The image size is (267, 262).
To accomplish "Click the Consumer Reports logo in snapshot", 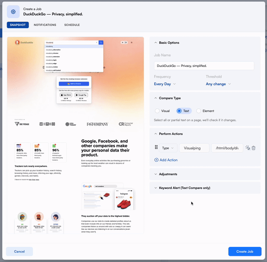I will tap(126, 124).
